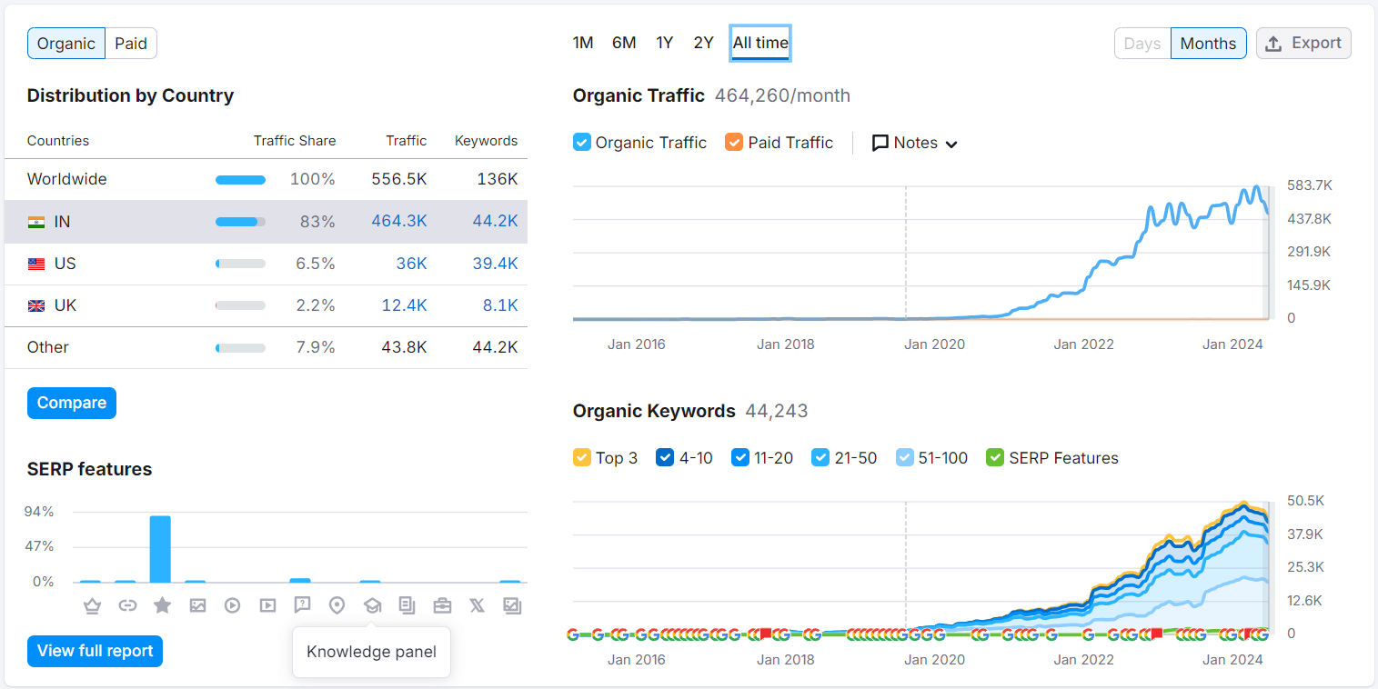Uncheck the Organic Traffic checkbox
The width and height of the screenshot is (1378, 689).
coord(582,143)
